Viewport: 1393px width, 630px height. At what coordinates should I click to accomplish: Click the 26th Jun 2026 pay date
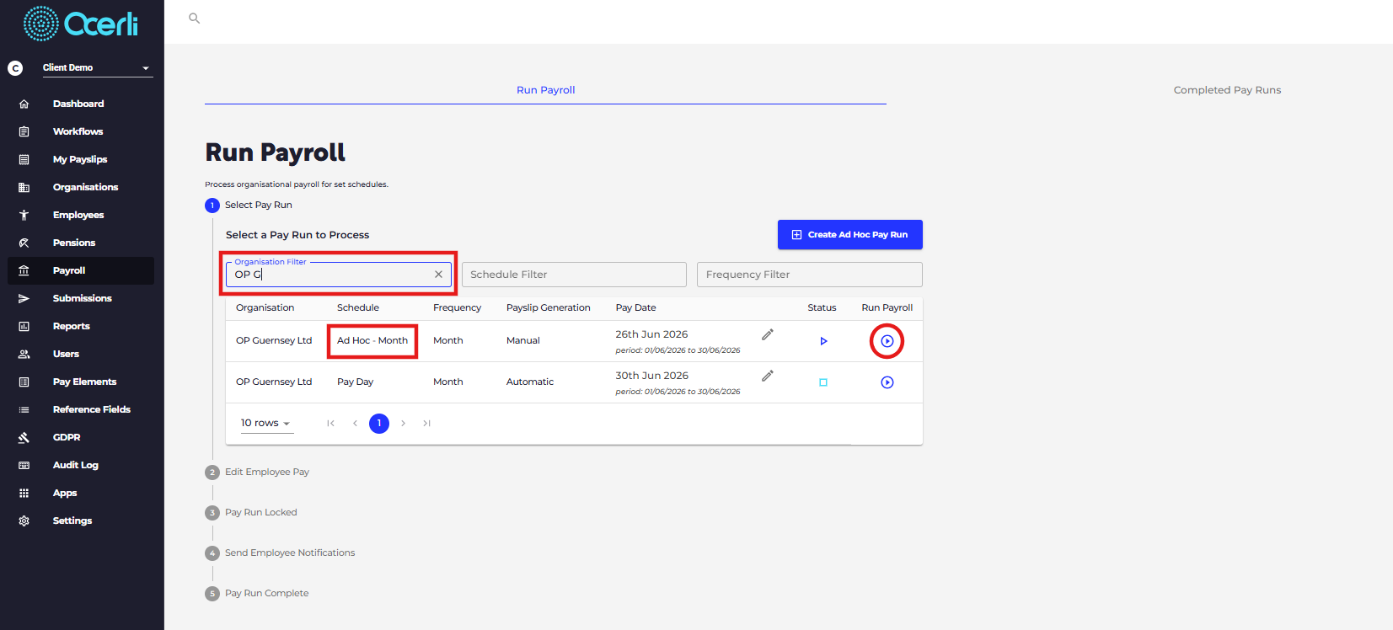pyautogui.click(x=651, y=334)
